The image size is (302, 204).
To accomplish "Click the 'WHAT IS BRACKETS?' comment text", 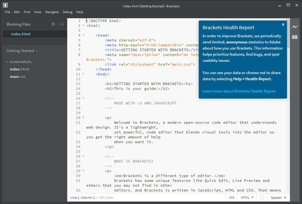I will click(134, 161).
